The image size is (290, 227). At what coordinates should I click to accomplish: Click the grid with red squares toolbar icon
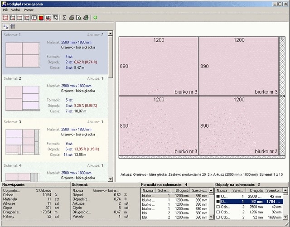[x=48, y=18]
